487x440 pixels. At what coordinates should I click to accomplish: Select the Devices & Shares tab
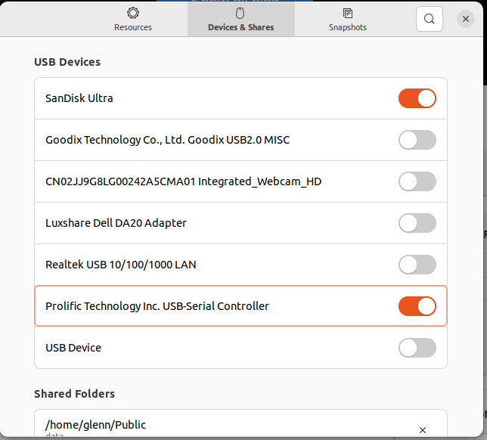pyautogui.click(x=240, y=19)
